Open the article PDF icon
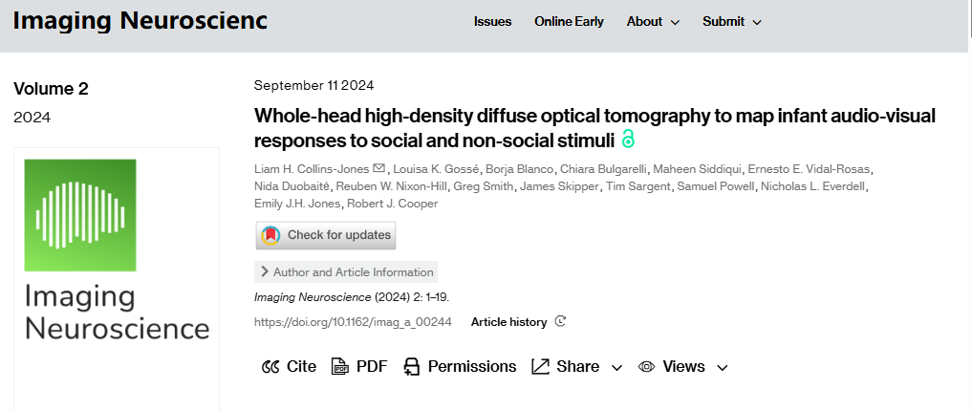Viewport: 972px width, 411px height. coord(340,367)
